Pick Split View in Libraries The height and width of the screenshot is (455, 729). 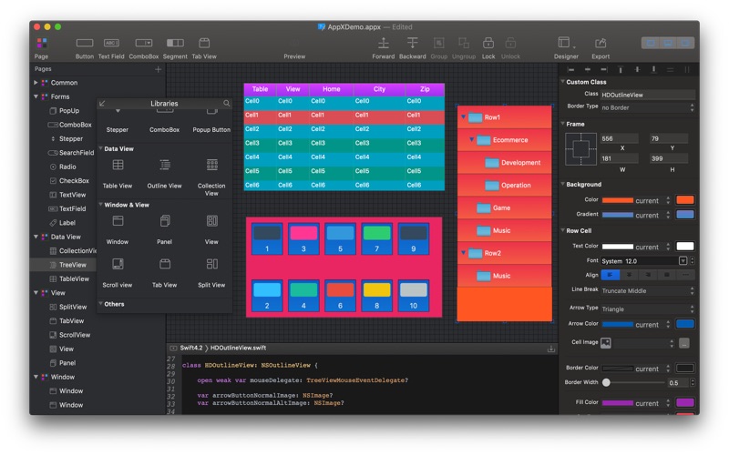coord(211,273)
